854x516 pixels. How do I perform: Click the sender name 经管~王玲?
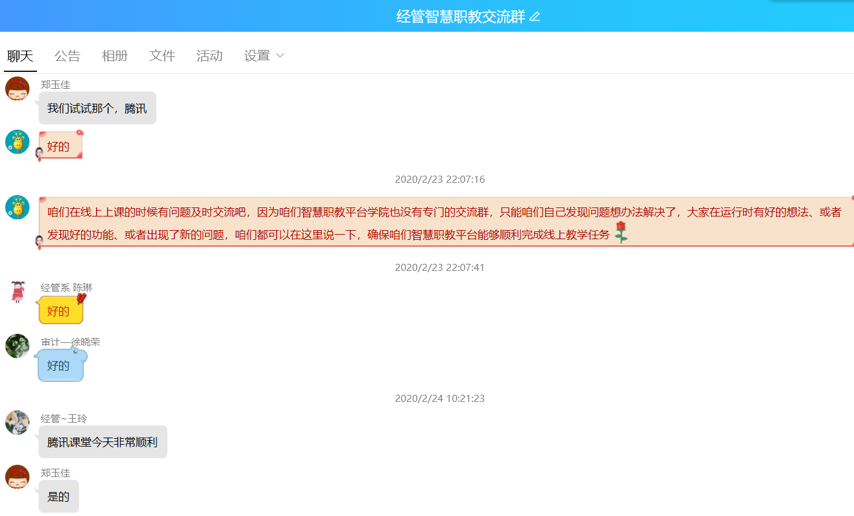tap(64, 419)
